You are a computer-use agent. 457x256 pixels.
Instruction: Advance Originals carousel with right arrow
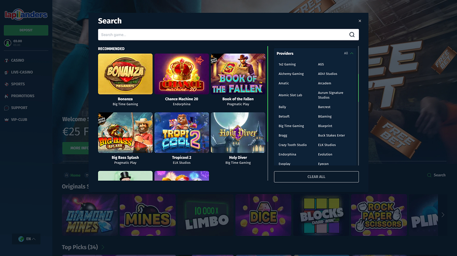coord(443,215)
